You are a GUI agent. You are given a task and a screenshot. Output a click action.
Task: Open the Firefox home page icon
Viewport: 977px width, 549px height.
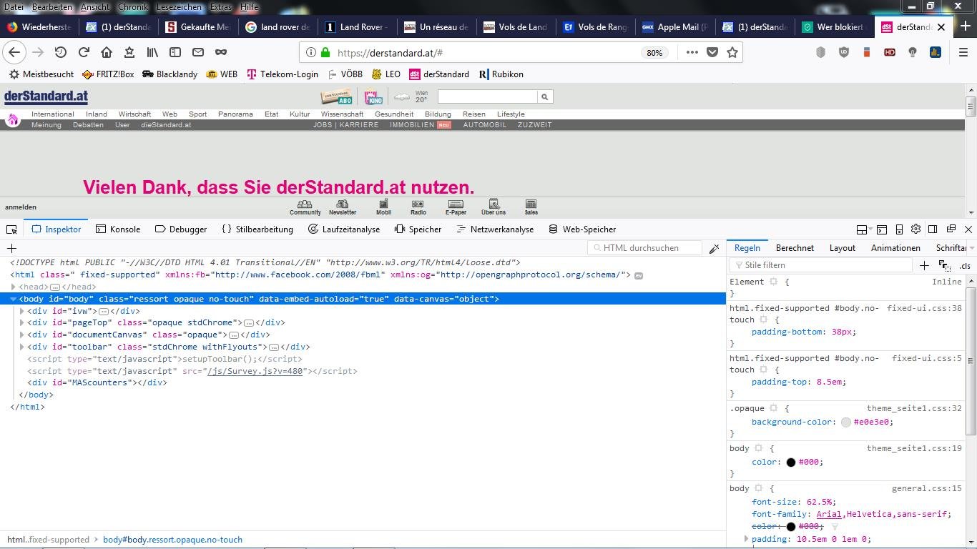(x=107, y=52)
